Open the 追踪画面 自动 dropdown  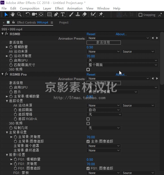tap(104, 110)
